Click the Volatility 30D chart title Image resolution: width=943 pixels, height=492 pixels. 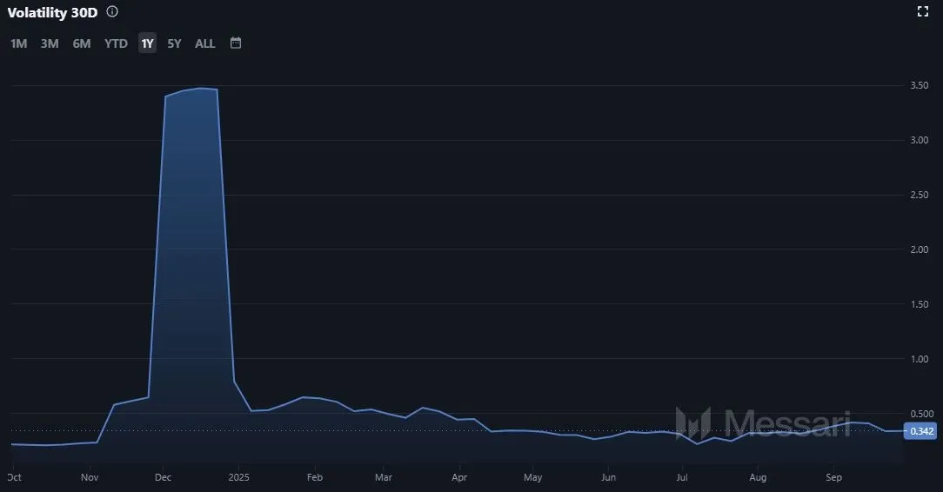pos(52,12)
